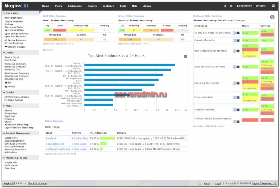Collapse the Maps sidebar section
The height and width of the screenshot is (188, 280).
click(x=7, y=106)
